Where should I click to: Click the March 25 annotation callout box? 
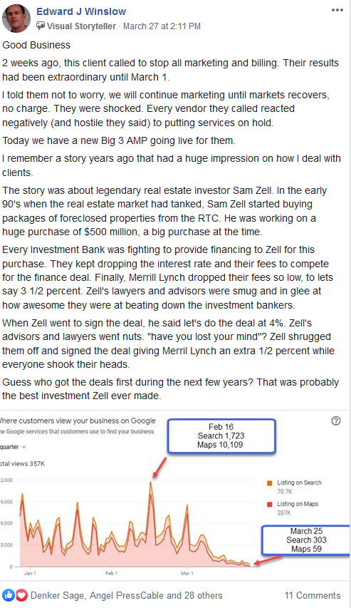coord(305,540)
